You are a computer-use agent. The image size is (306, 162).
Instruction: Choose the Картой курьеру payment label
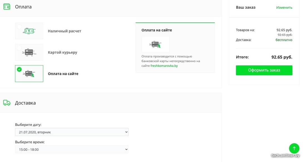pyautogui.click(x=63, y=52)
